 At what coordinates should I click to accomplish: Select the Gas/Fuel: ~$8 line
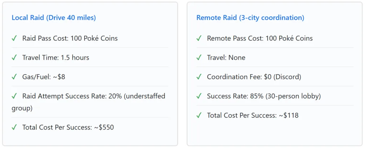point(43,77)
